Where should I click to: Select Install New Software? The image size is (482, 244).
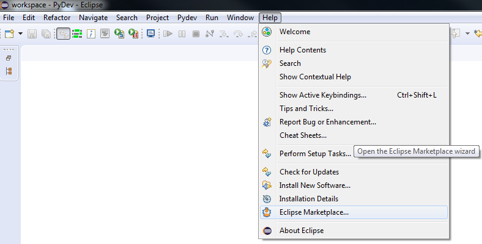[354, 185]
